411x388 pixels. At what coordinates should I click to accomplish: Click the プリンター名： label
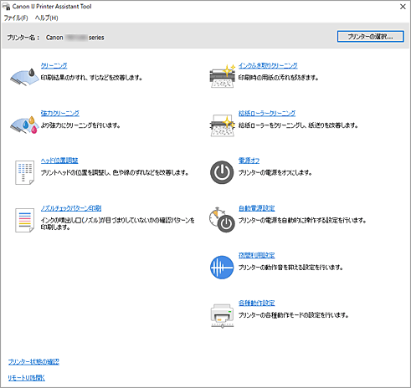(23, 38)
